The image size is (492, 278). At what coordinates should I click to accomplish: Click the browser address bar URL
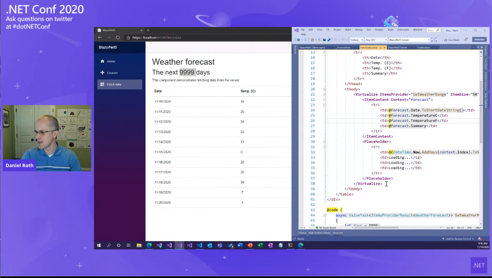[157, 38]
